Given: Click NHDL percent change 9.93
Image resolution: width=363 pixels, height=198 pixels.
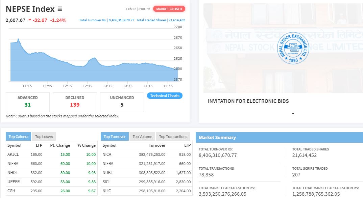Looking at the screenshot, I should tap(92, 173).
